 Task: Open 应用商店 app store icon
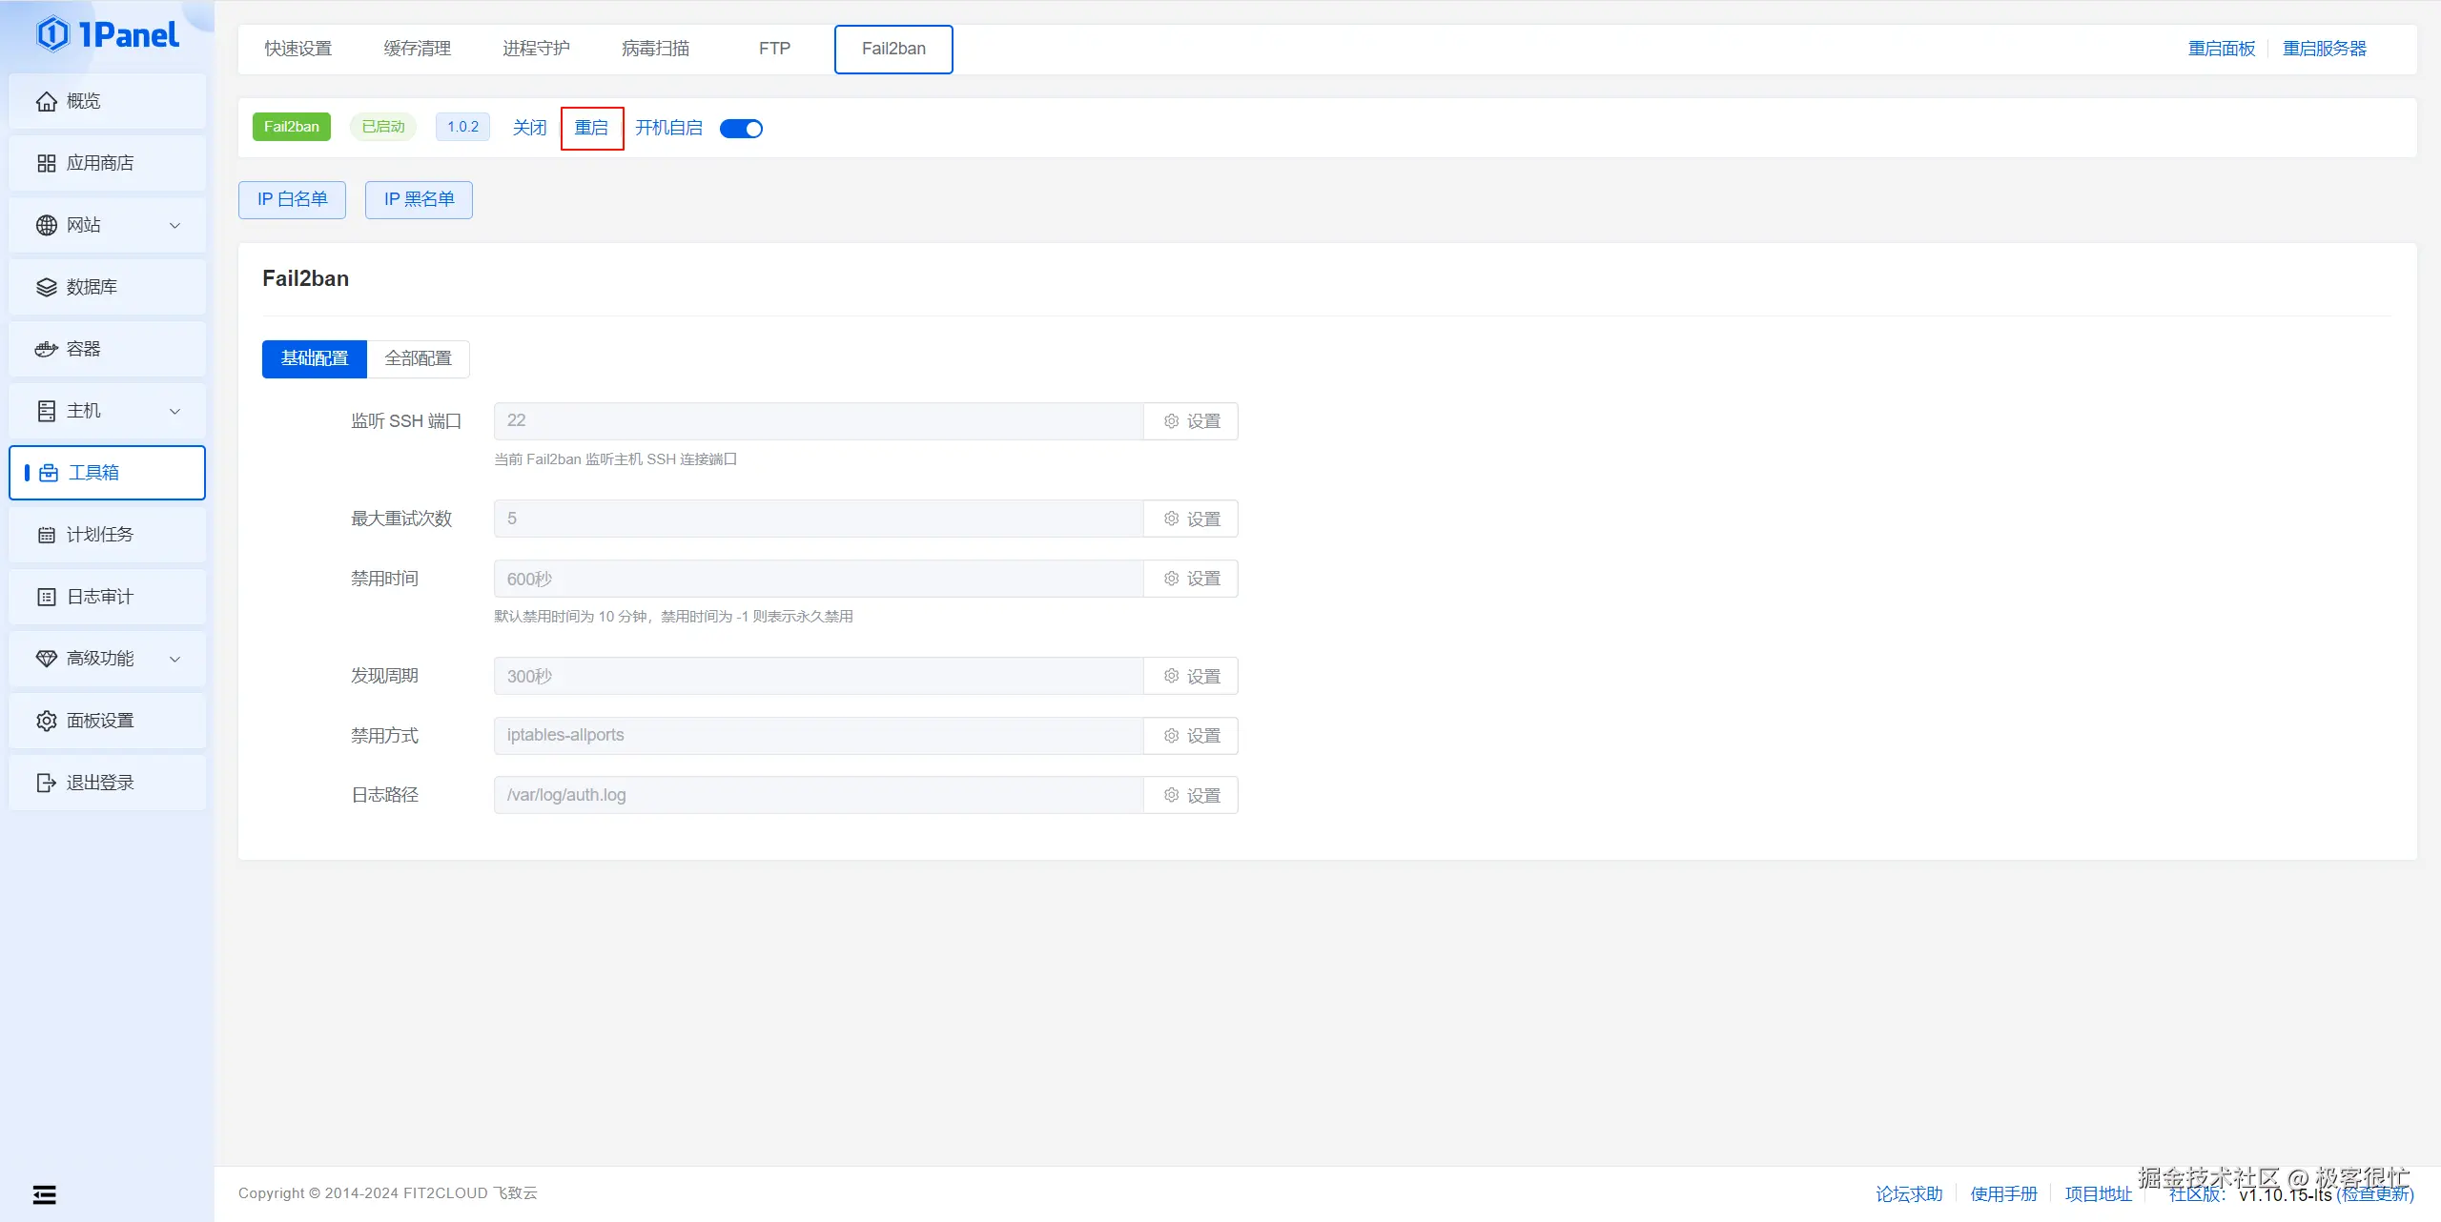pyautogui.click(x=46, y=163)
